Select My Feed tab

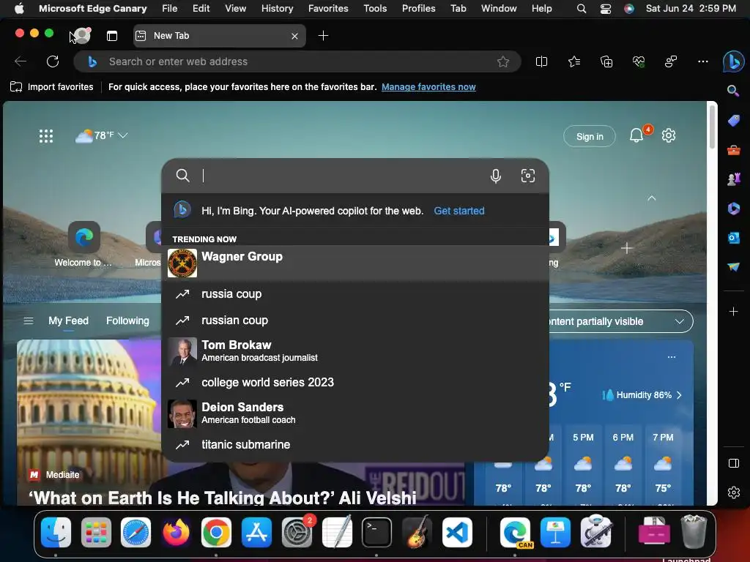tap(68, 321)
